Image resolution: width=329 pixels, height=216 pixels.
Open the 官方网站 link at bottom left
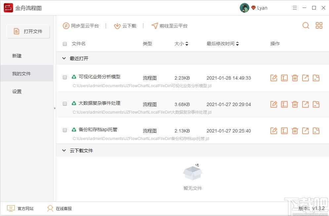point(20,208)
